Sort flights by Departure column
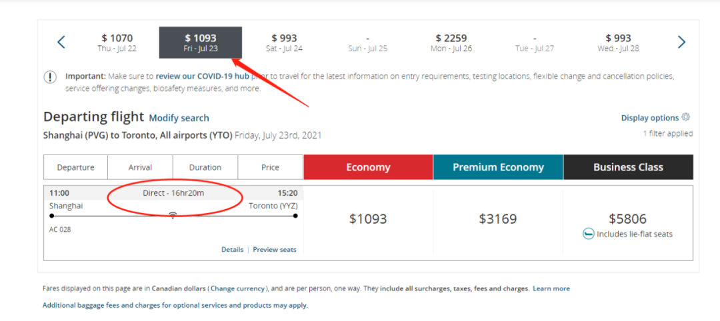Screen dimensions: 720x321 [75, 167]
